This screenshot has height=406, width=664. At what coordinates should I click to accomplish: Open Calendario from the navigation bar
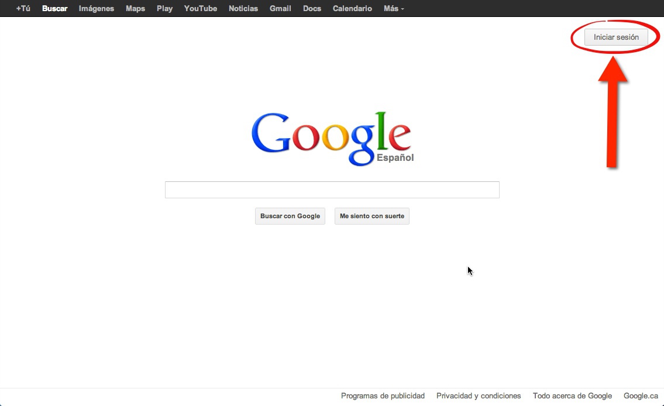(x=352, y=9)
